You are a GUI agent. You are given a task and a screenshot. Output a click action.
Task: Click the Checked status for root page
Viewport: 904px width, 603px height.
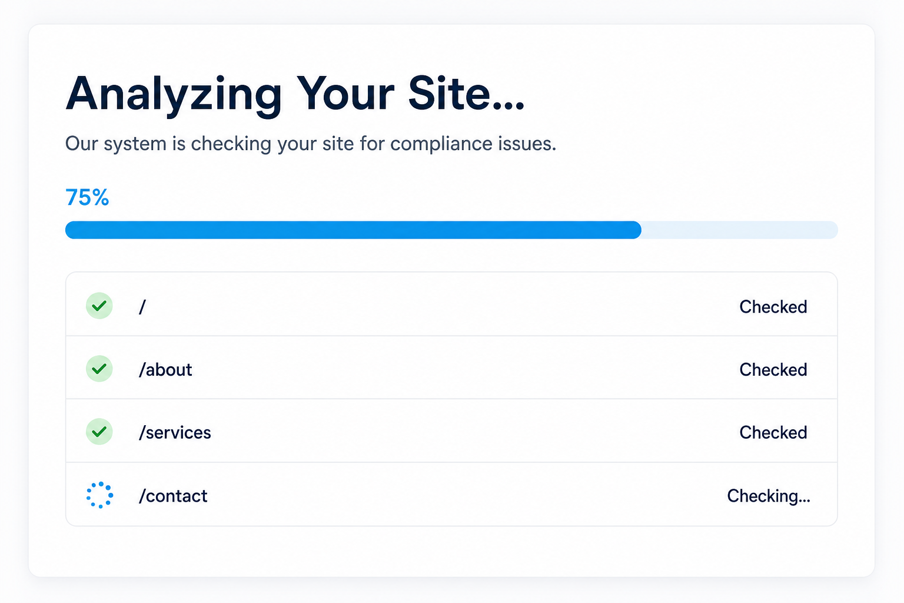pos(773,307)
